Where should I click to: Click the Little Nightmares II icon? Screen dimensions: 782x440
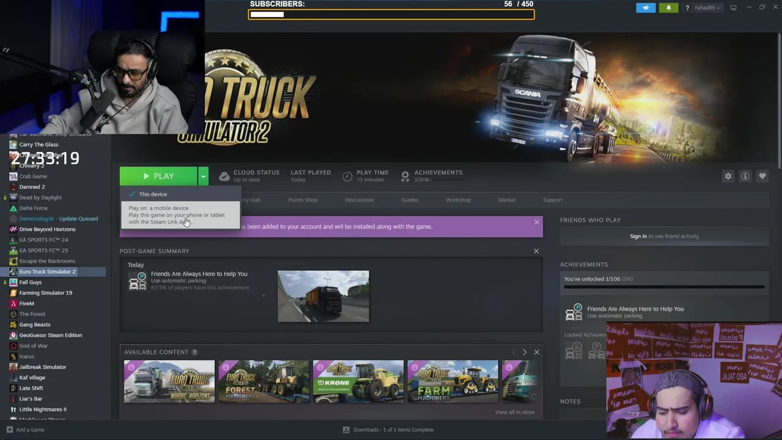tap(13, 409)
